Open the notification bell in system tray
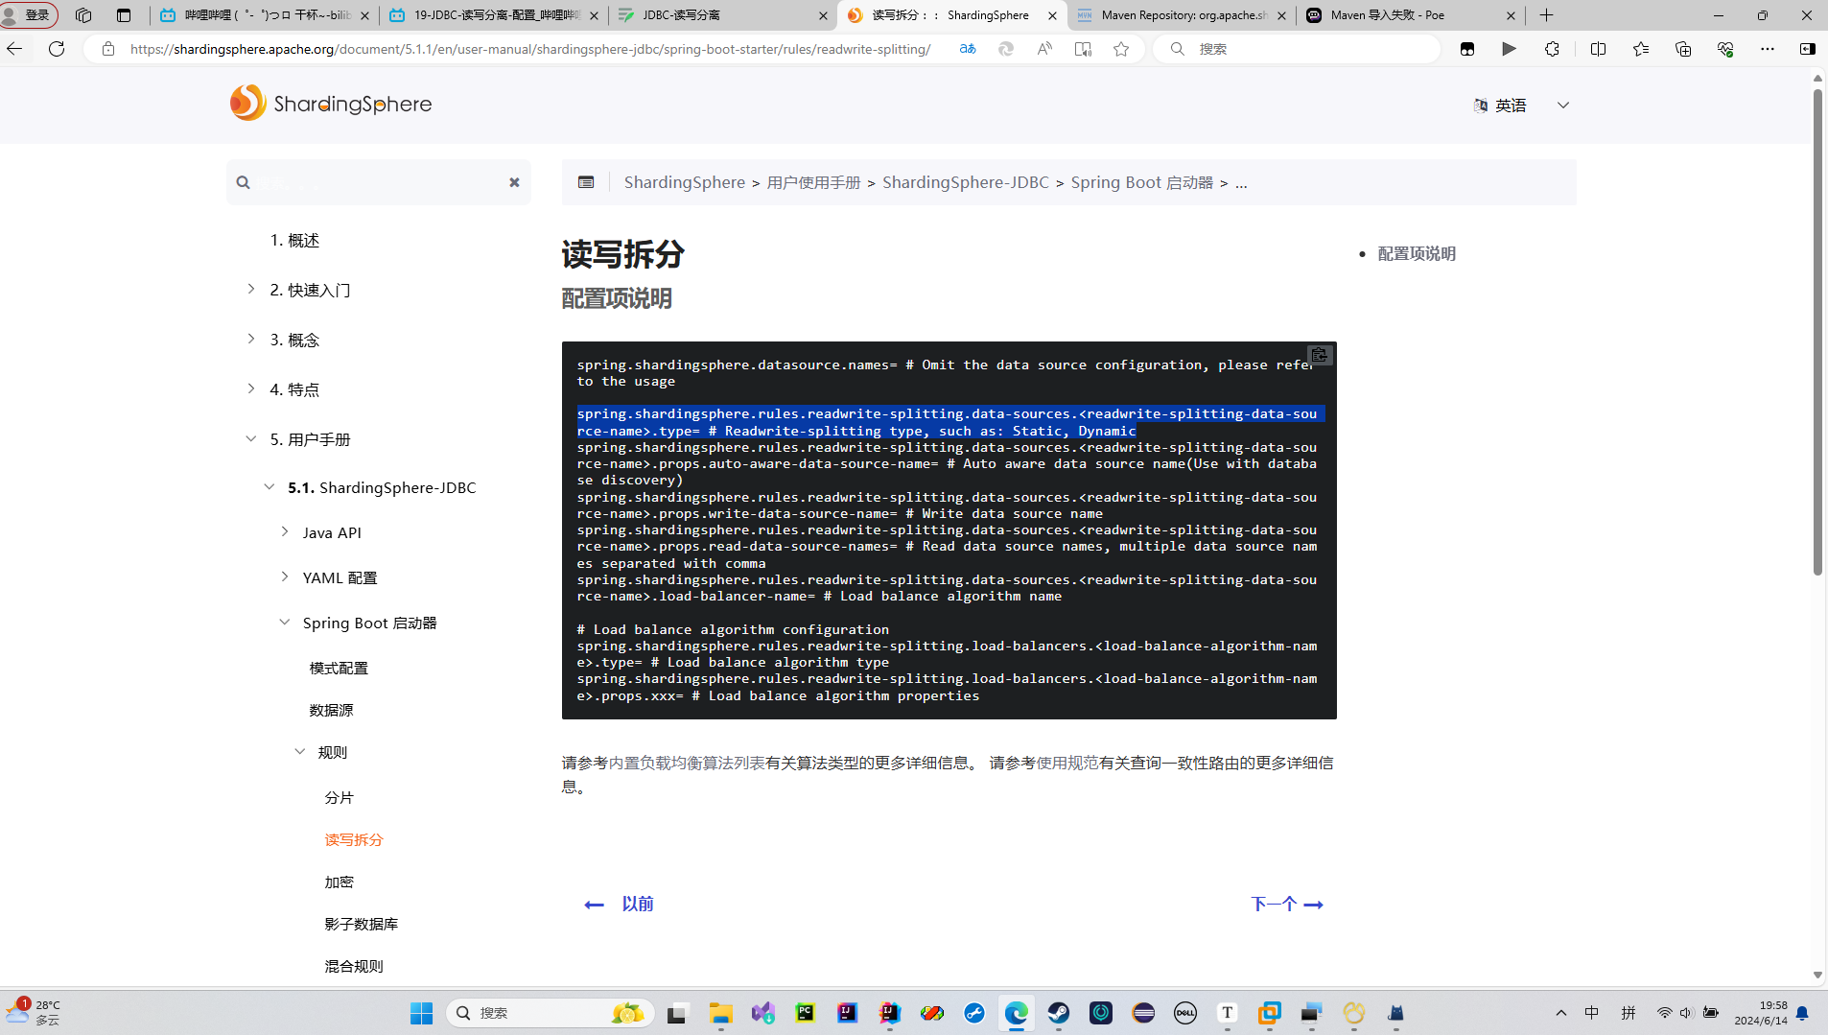This screenshot has height=1035, width=1828. click(1802, 1013)
